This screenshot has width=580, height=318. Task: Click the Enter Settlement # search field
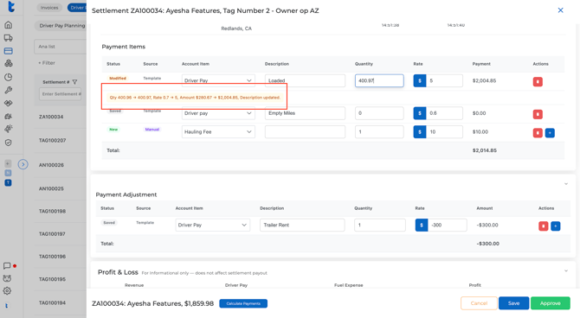(x=61, y=94)
